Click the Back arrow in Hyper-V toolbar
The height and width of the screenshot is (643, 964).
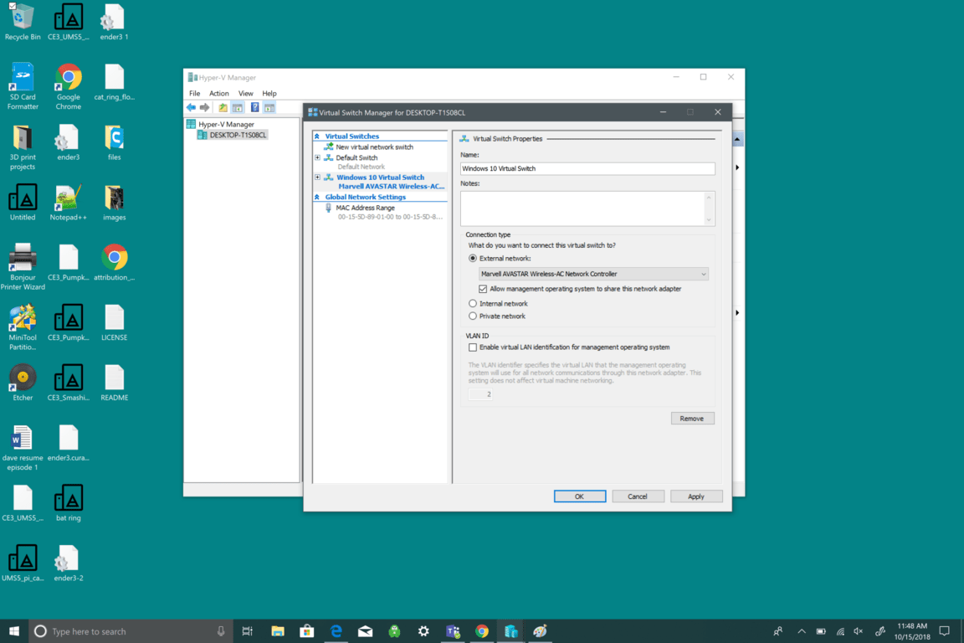click(x=192, y=108)
